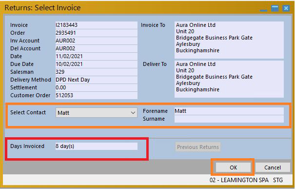Click the Days Invoiced field
The width and height of the screenshot is (295, 189).
click(97, 146)
